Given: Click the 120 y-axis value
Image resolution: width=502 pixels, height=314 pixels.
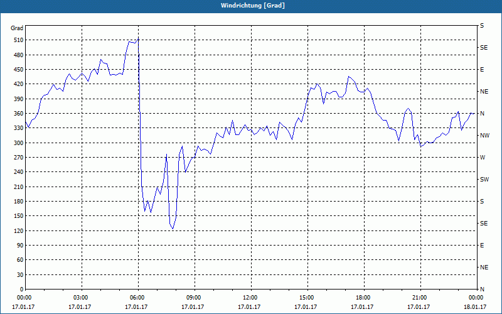Looking at the screenshot, I should tap(18, 230).
